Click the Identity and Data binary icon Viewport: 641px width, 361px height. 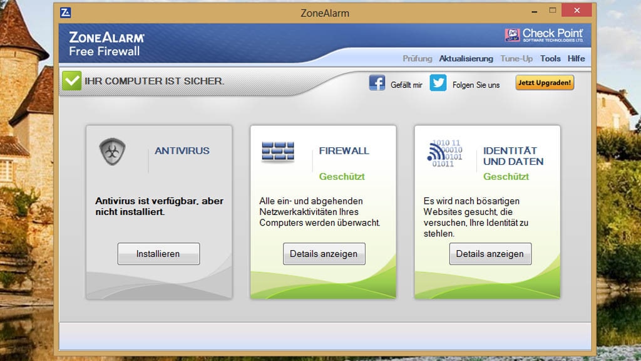click(444, 154)
